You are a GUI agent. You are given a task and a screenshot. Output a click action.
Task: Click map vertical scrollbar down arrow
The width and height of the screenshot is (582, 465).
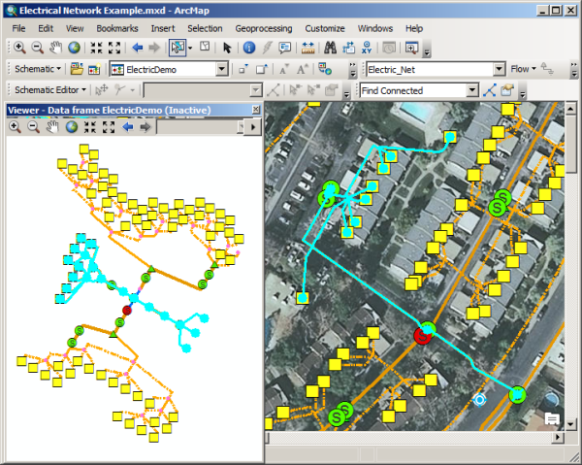(x=570, y=424)
